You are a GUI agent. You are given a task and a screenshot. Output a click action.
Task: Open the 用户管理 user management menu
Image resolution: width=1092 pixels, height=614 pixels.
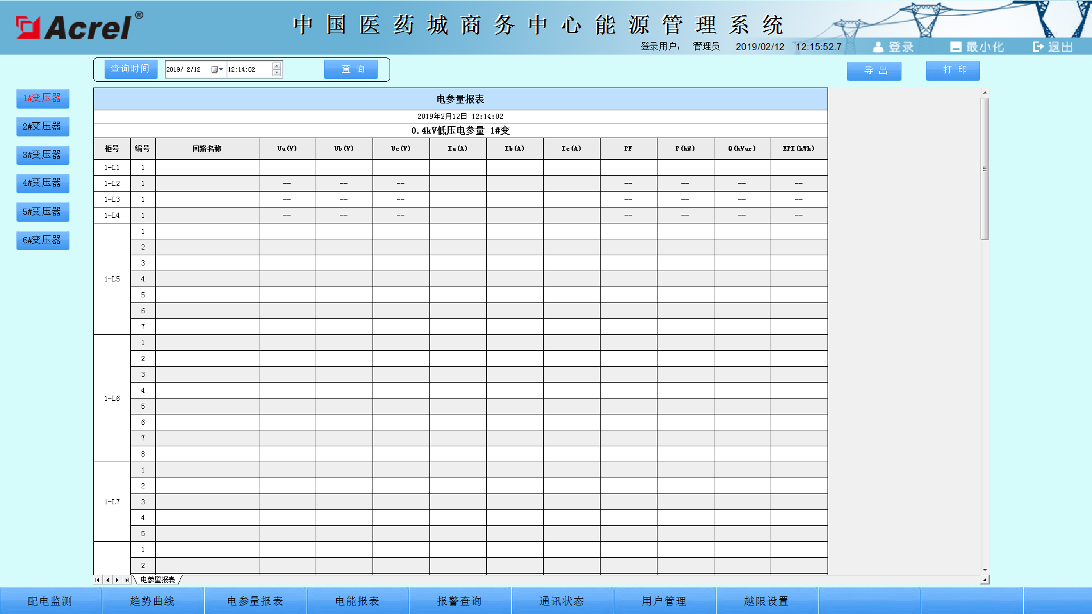coord(664,600)
